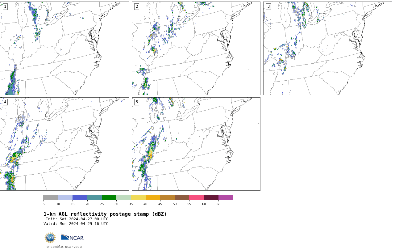
Task: Open postage stamp map number 5
Action: pyautogui.click(x=196, y=144)
